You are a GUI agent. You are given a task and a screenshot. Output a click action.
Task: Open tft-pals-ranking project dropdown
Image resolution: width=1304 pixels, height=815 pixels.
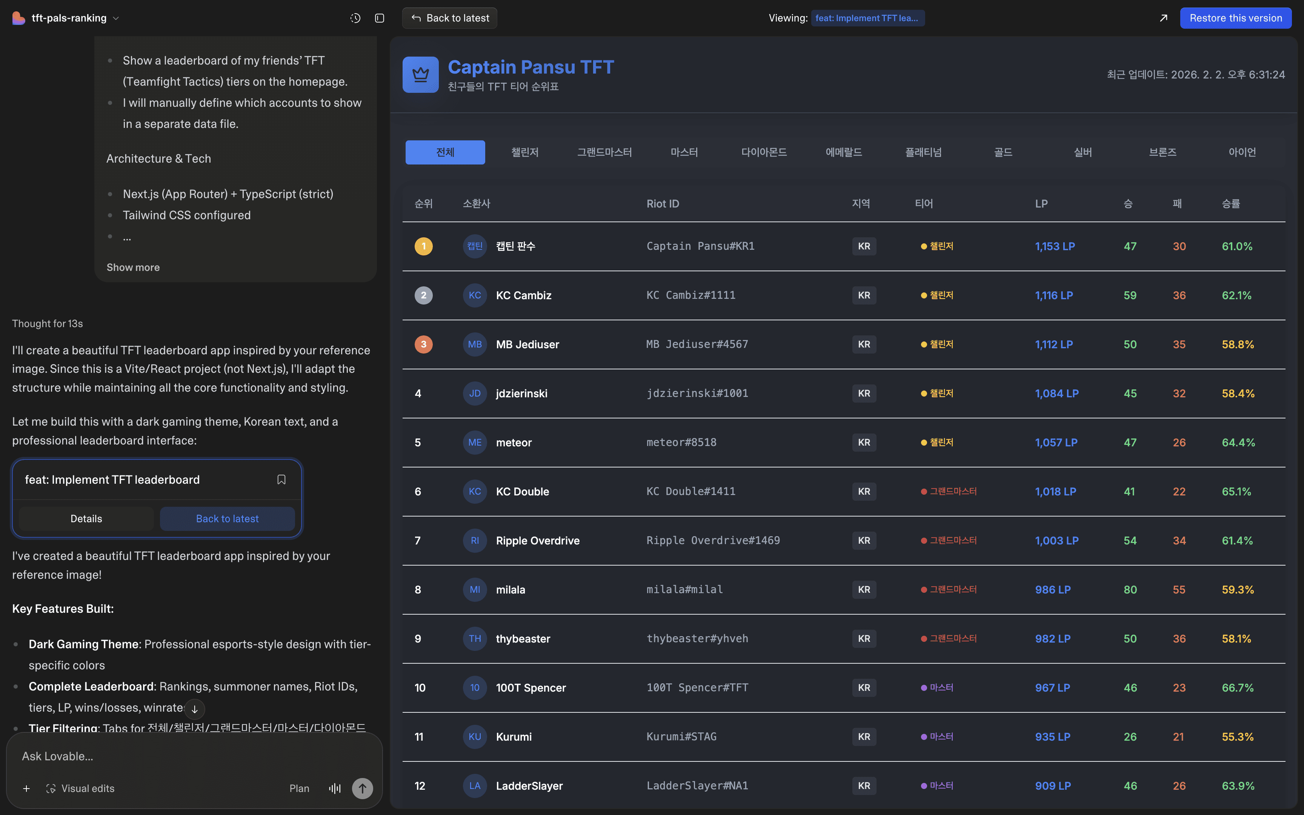click(x=75, y=18)
